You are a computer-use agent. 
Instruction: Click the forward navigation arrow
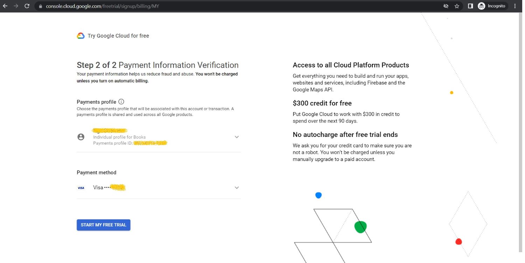click(16, 6)
